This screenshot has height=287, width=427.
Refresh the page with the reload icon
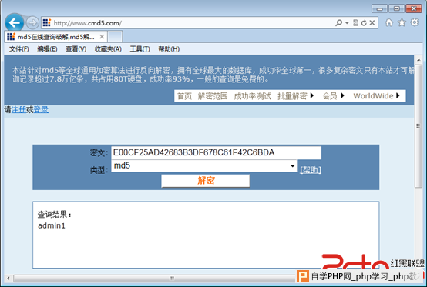(364, 23)
